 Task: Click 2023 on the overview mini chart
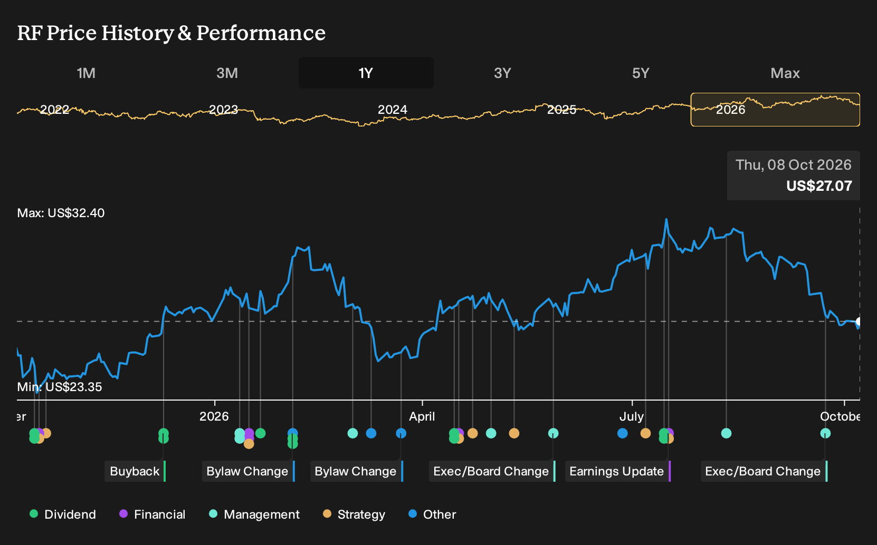pos(223,110)
